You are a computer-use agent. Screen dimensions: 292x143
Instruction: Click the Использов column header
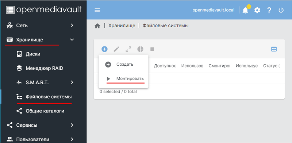point(192,66)
